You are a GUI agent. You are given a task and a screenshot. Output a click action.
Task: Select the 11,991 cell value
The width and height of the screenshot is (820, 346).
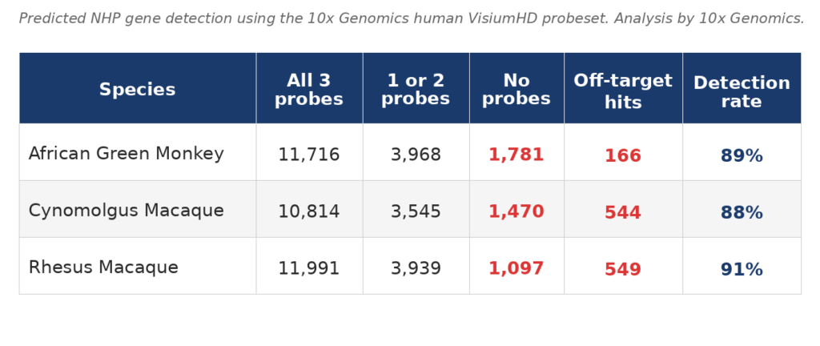pyautogui.click(x=309, y=269)
